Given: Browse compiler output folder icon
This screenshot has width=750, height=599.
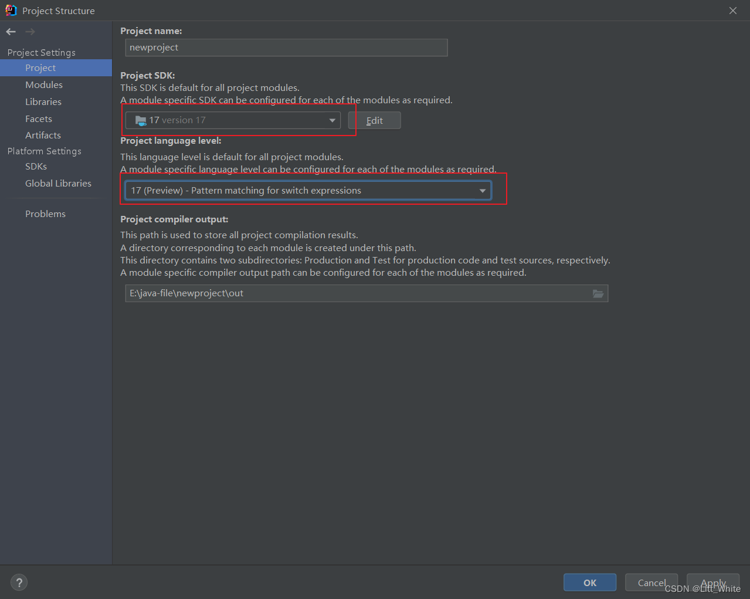Looking at the screenshot, I should [598, 293].
